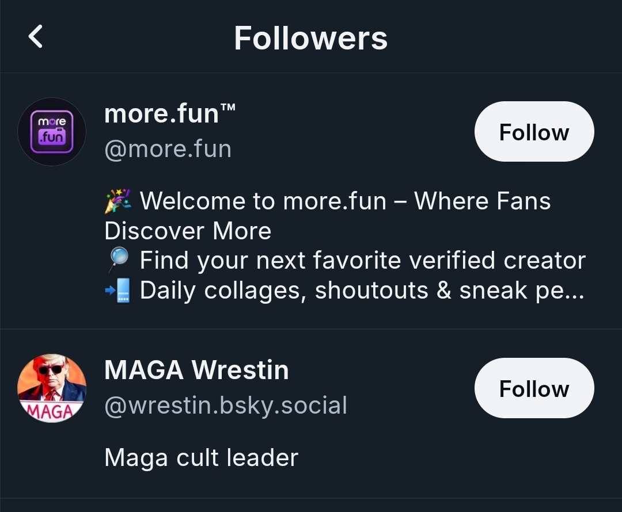Open the more.fun™ display name

161,114
